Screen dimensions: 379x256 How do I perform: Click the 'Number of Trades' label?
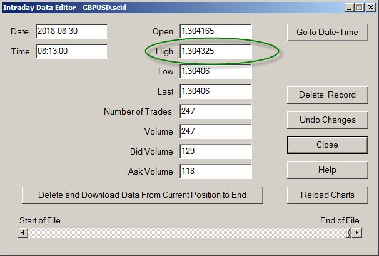138,112
